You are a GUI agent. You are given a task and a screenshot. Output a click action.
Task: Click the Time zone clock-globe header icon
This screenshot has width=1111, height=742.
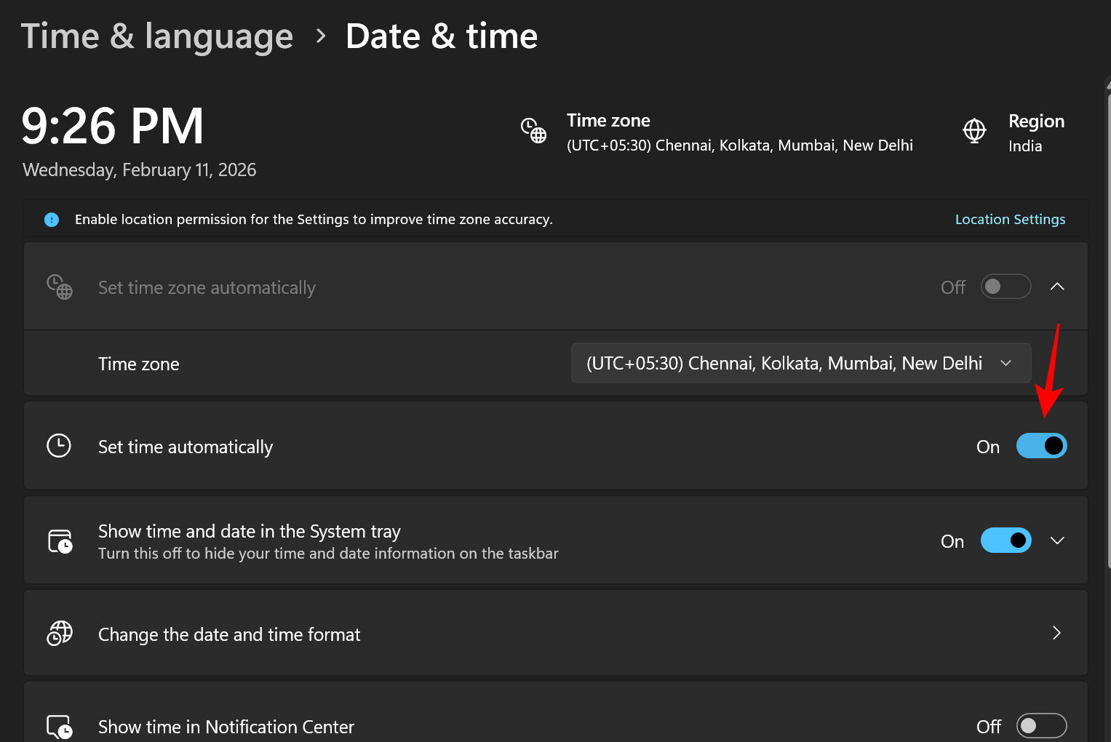533,131
